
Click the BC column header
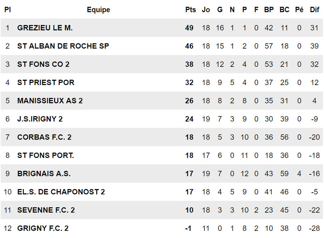(284, 10)
